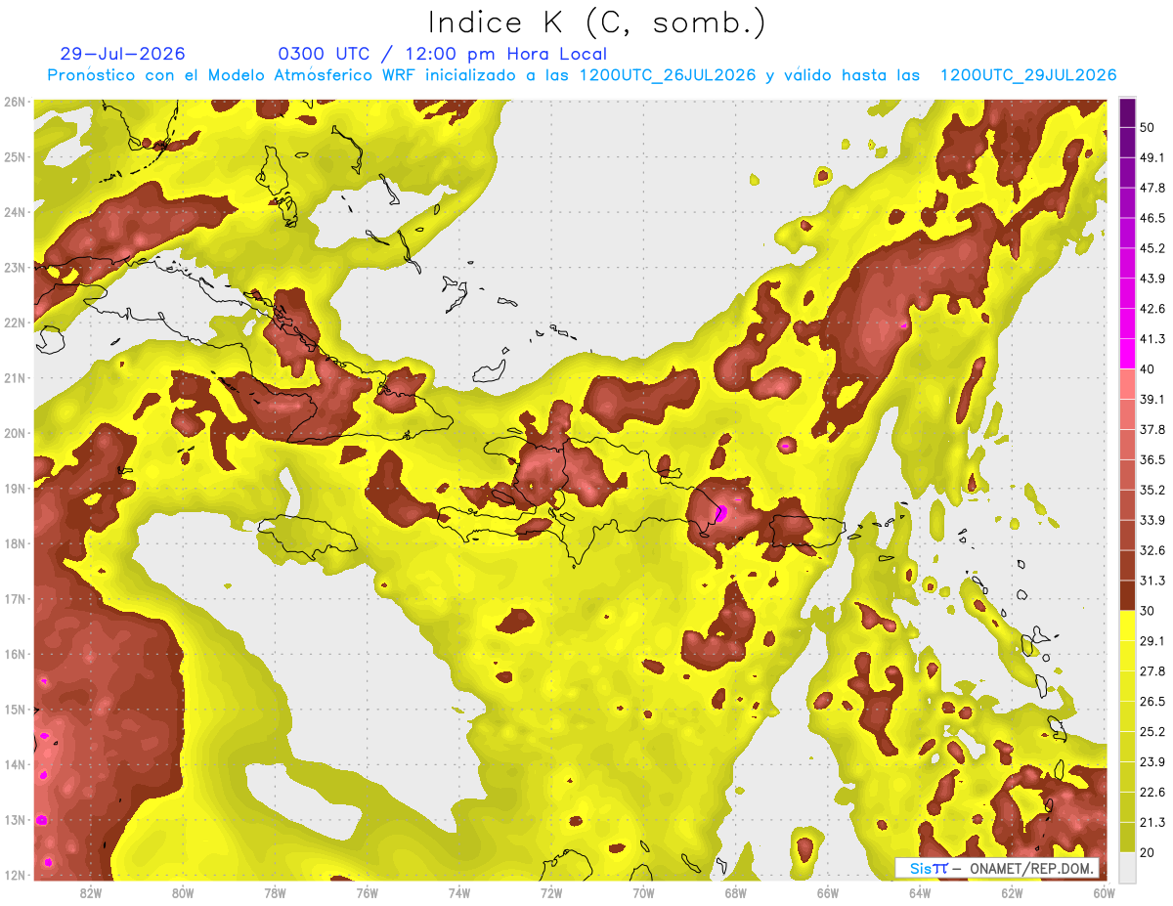The image size is (1173, 906).
Task: Click the "60W" longitude label
Action: pos(1105,892)
